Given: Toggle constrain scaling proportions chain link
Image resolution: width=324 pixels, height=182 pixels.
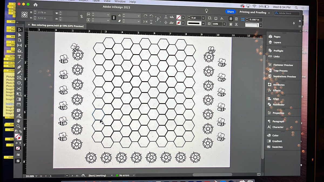Looking at the screenshot, I should click(x=114, y=18).
